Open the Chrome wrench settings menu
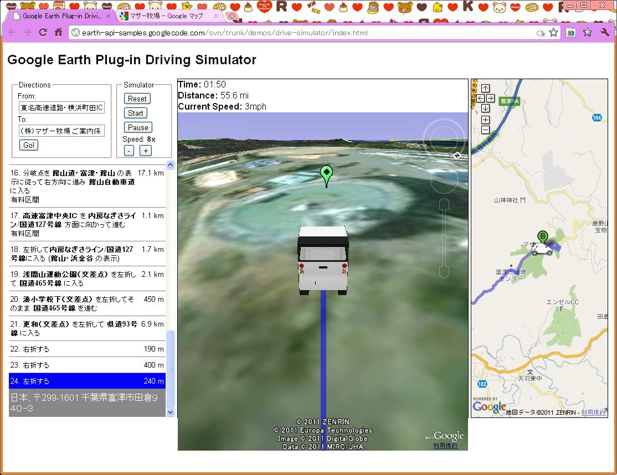 click(x=605, y=33)
